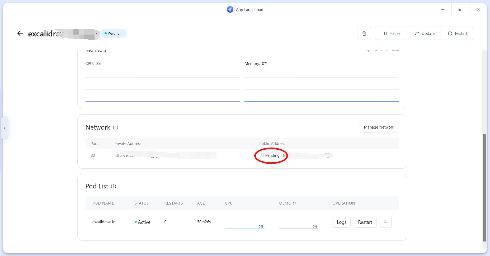Click the Waiting status badge

tap(114, 33)
